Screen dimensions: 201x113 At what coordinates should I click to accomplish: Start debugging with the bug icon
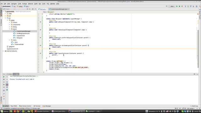point(179,6)
